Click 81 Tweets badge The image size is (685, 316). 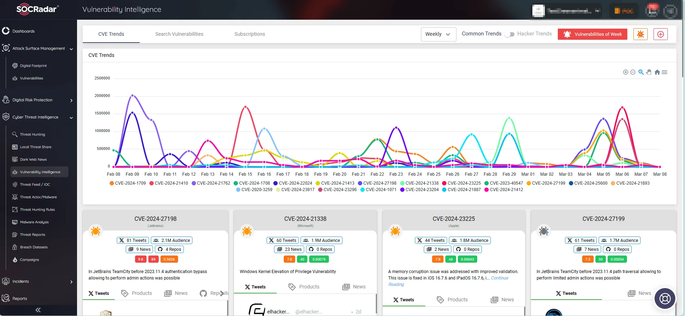click(x=133, y=240)
